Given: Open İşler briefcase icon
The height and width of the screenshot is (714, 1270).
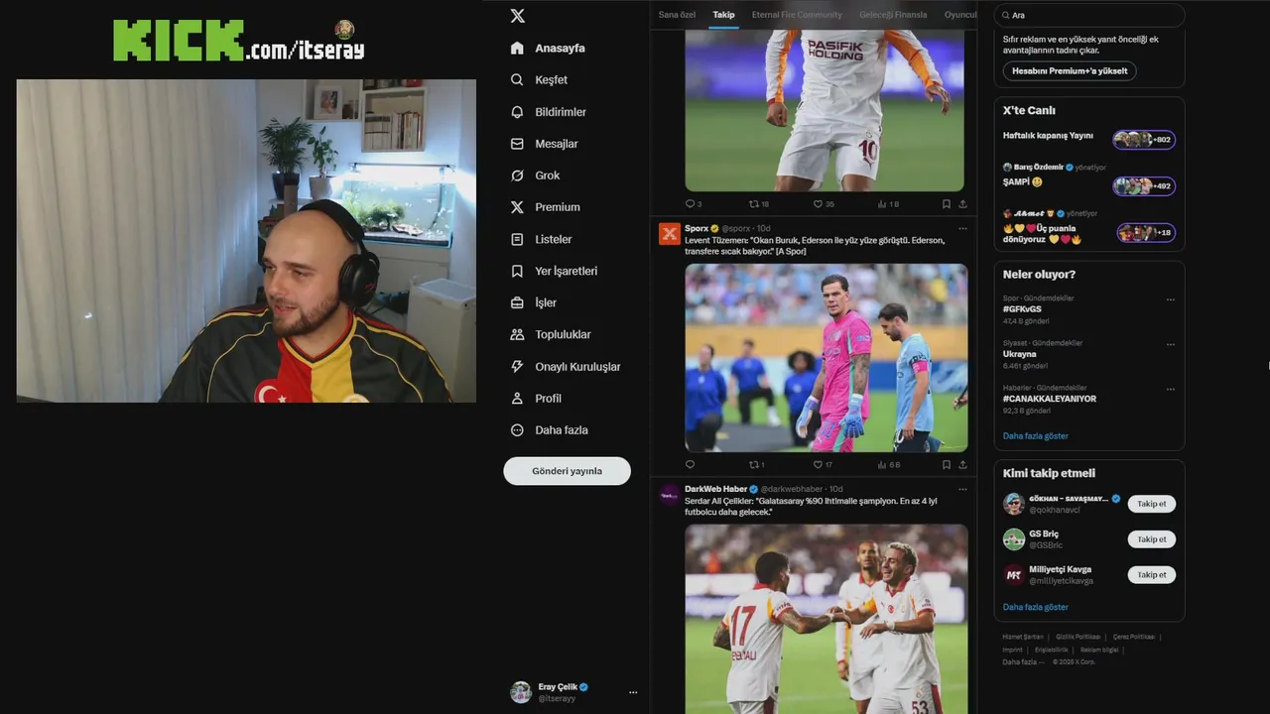Looking at the screenshot, I should tap(517, 302).
